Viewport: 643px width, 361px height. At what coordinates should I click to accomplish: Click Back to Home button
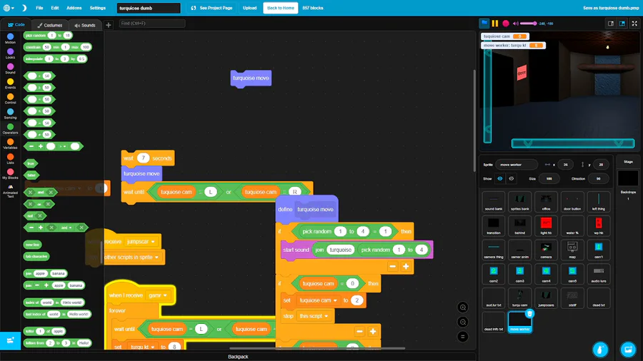pyautogui.click(x=281, y=8)
